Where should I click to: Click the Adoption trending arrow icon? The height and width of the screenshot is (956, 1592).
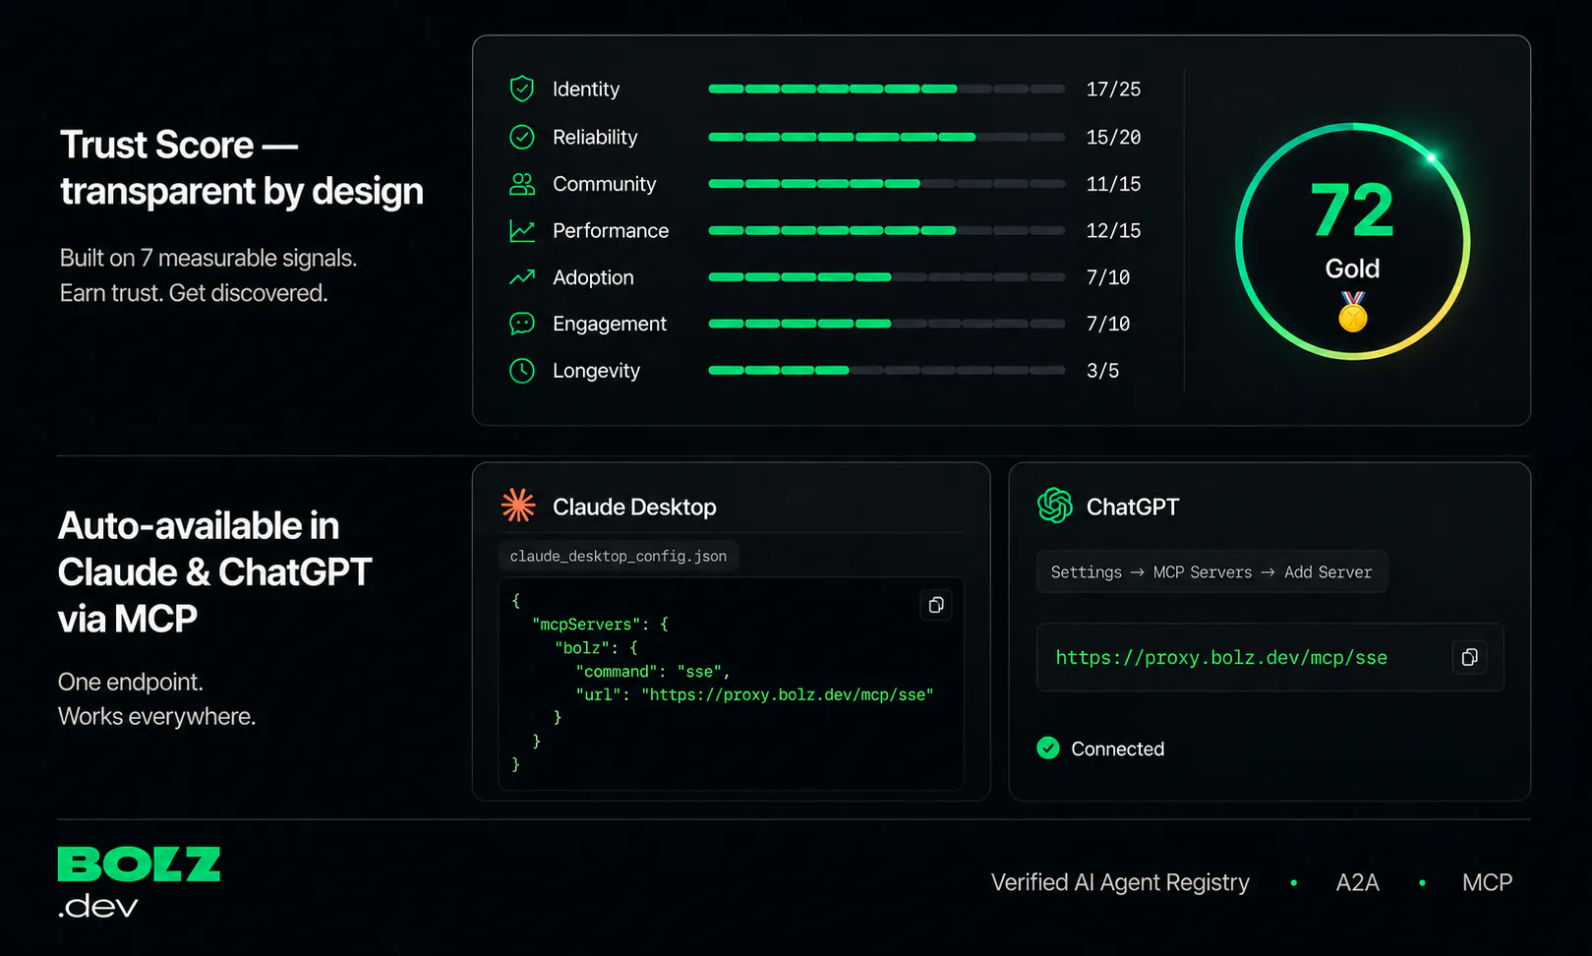click(x=522, y=277)
